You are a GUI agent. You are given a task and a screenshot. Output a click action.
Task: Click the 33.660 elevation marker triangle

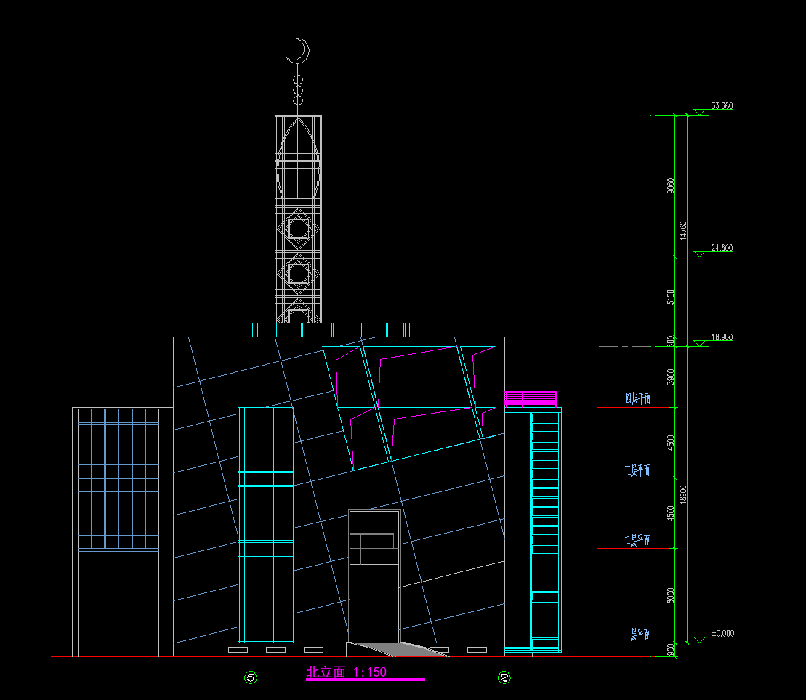tap(700, 112)
